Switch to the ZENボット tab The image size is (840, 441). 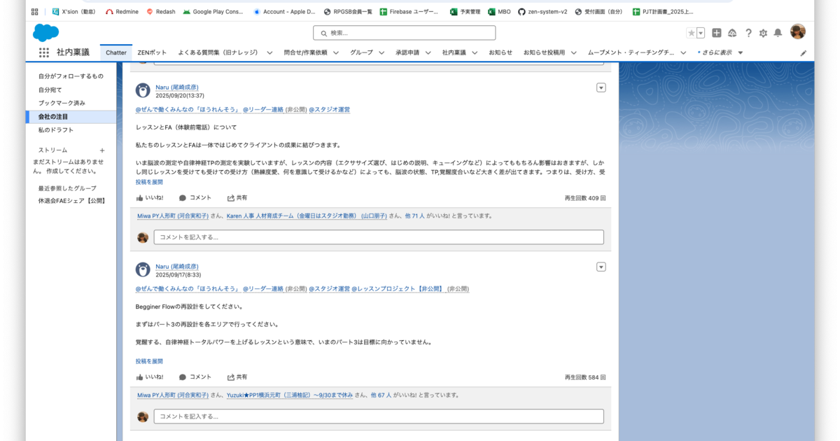(152, 52)
